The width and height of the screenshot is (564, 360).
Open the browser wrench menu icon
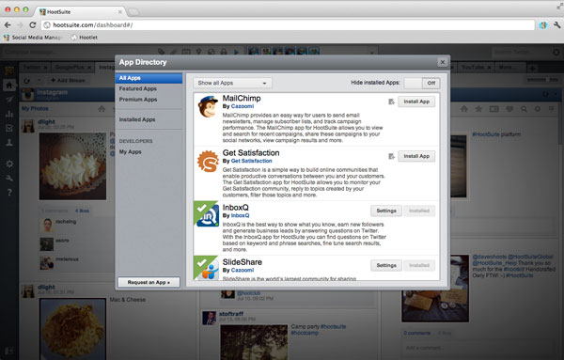coord(556,24)
